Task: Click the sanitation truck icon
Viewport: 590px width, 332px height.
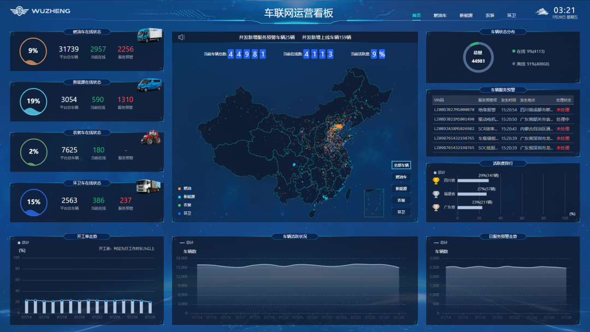Action: coord(149,186)
